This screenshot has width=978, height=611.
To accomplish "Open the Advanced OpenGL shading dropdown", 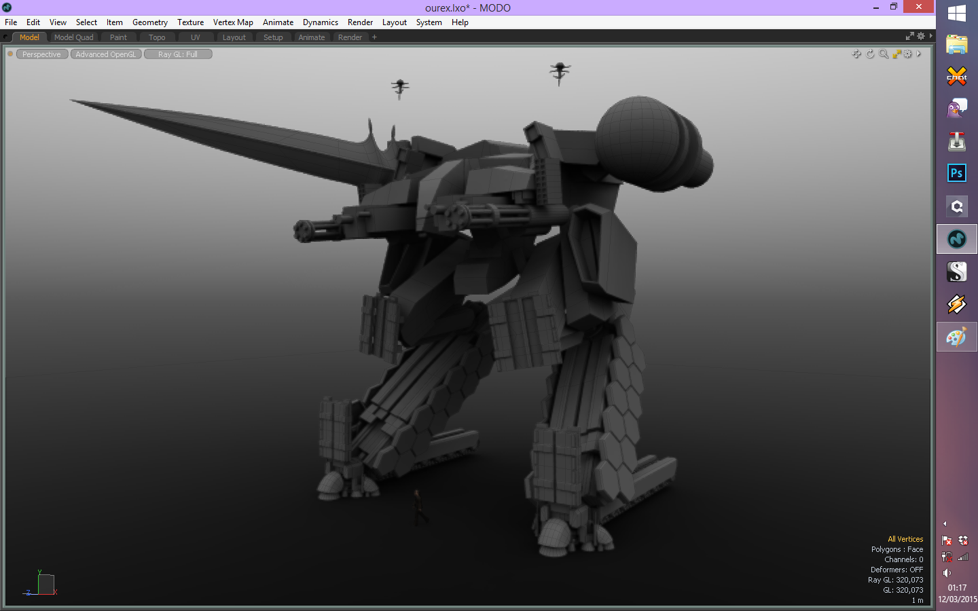I will 106,54.
